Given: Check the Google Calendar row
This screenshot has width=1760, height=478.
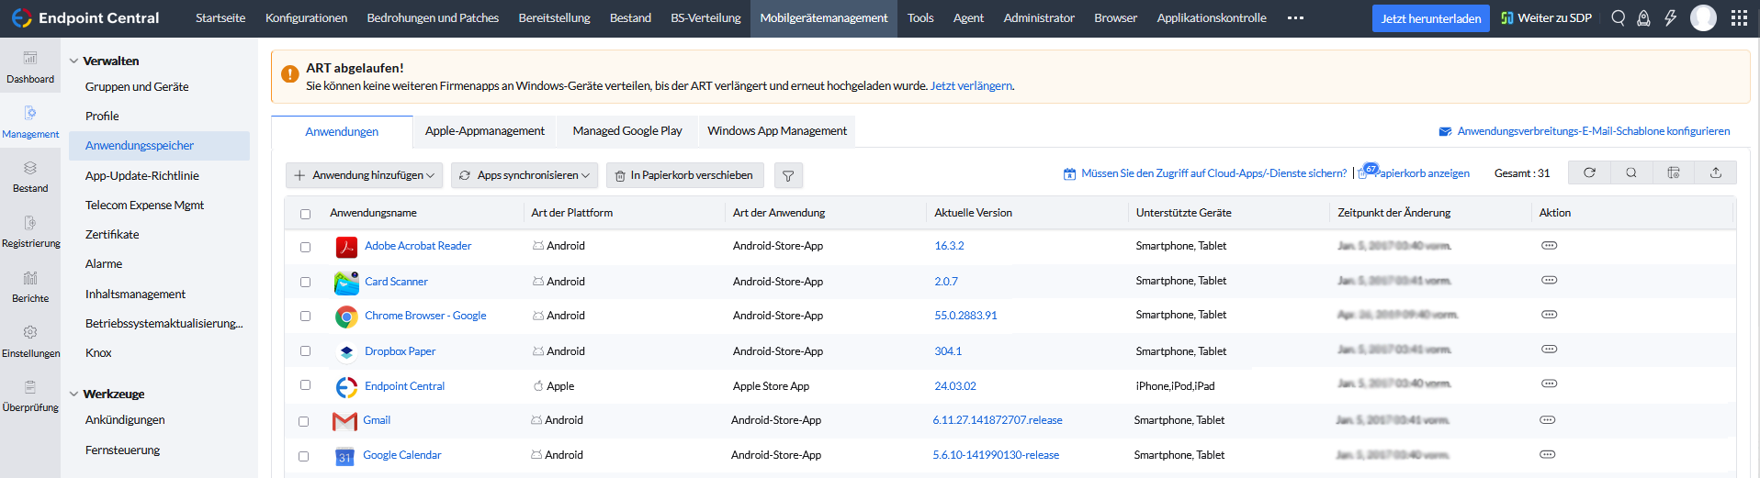Looking at the screenshot, I should [x=303, y=456].
